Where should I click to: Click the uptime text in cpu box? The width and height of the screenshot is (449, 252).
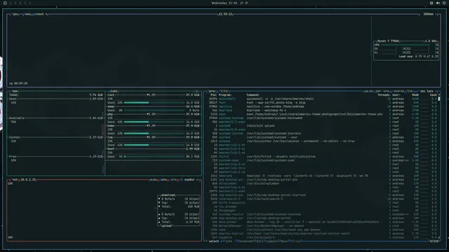tap(18, 83)
